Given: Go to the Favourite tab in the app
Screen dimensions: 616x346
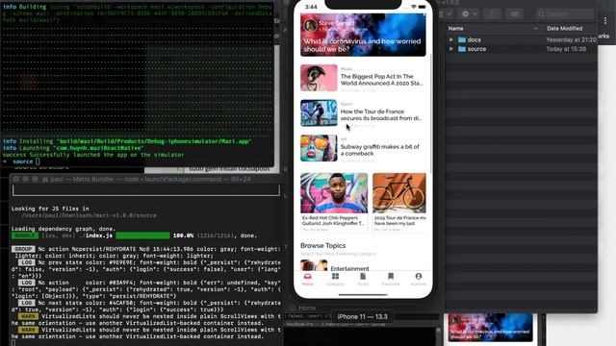Looking at the screenshot, I should [391, 280].
